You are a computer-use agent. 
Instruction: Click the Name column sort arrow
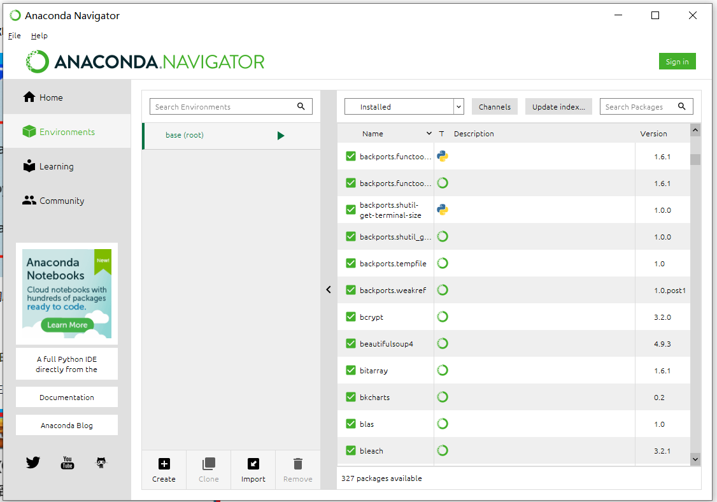tap(429, 133)
